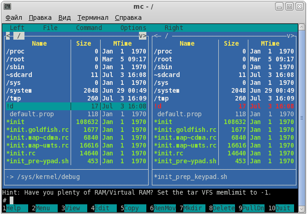
Task: Select *init file in left panel
Action: (x=76, y=122)
